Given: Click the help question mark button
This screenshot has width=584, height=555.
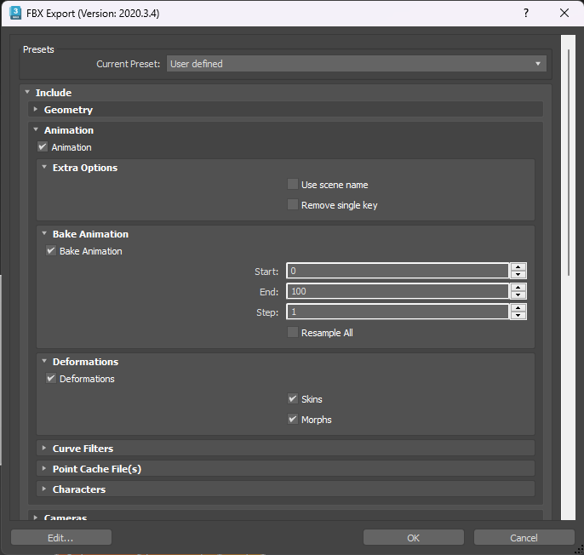Looking at the screenshot, I should pos(525,13).
